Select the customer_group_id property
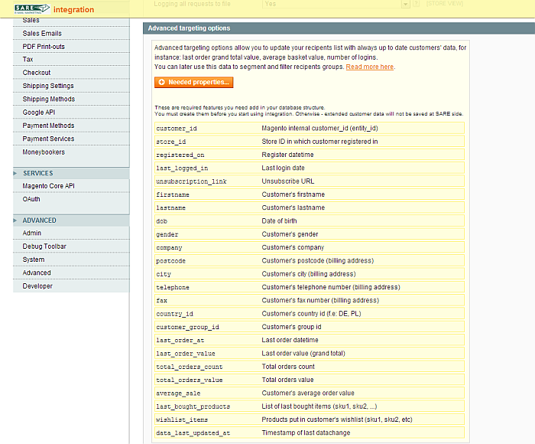535x444 pixels. tap(188, 327)
